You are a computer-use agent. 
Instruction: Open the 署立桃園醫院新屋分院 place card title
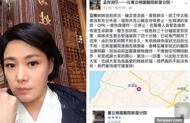pyautogui.click(x=127, y=113)
